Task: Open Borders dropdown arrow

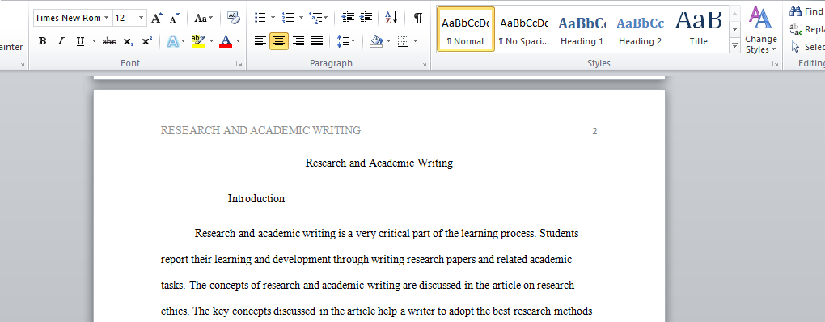Action: [416, 41]
